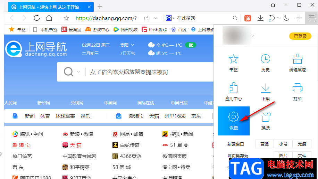318x179 pixels.
Task: Open Change skin (换肤) shirt icon
Action: tap(265, 121)
